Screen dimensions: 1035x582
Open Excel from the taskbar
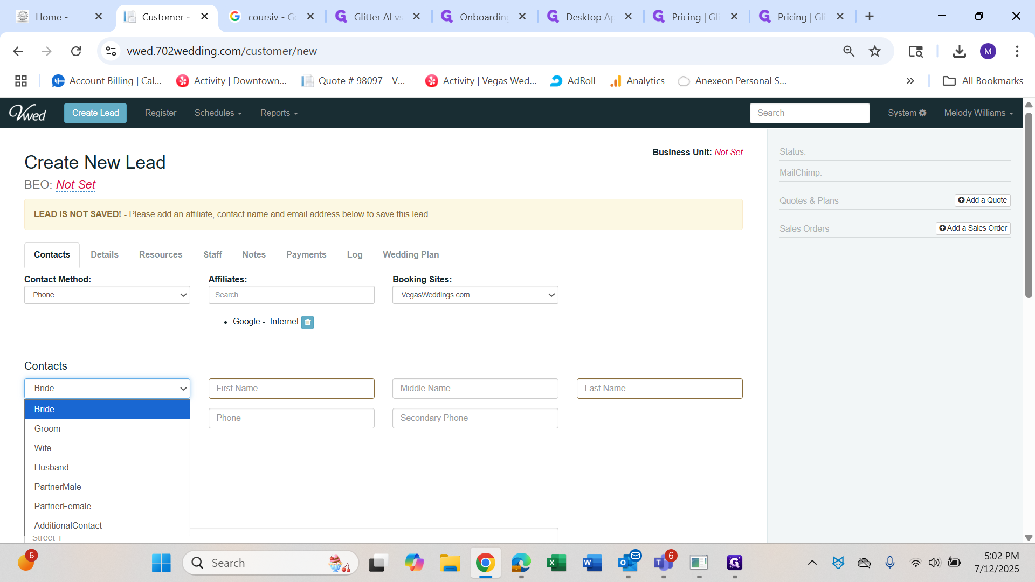556,563
